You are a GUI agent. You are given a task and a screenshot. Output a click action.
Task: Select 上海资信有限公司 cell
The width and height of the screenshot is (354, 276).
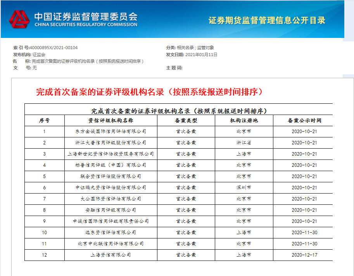pos(111,255)
